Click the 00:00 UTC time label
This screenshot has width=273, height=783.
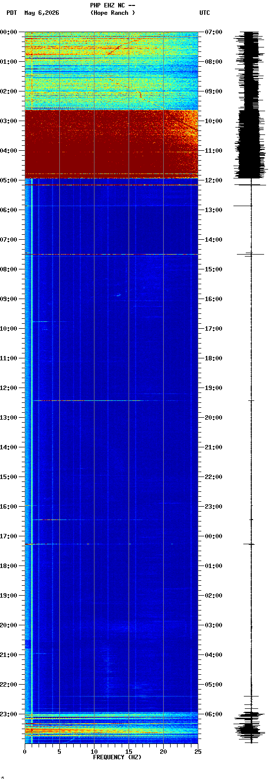[213, 536]
